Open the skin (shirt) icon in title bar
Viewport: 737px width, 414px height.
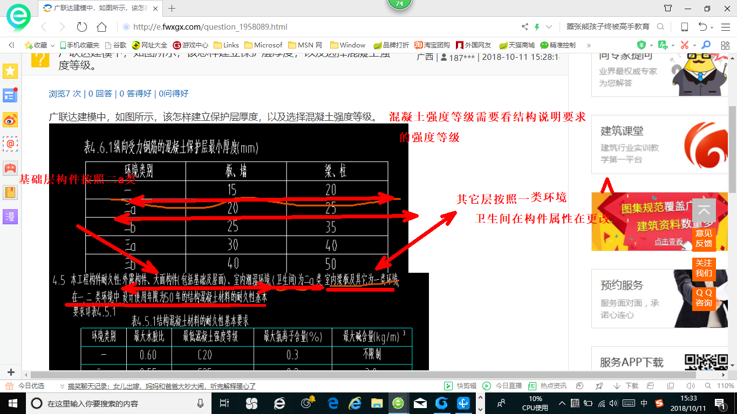click(668, 8)
